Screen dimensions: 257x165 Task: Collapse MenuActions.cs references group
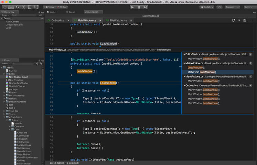click(184, 77)
